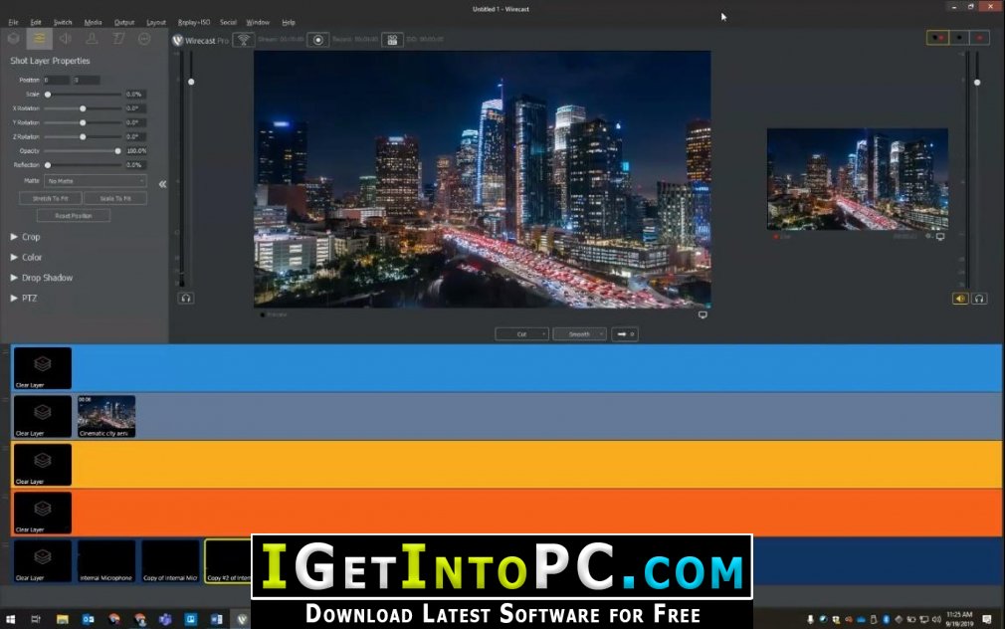Click the Position Y input field
Image resolution: width=1005 pixels, height=629 pixels.
[86, 81]
